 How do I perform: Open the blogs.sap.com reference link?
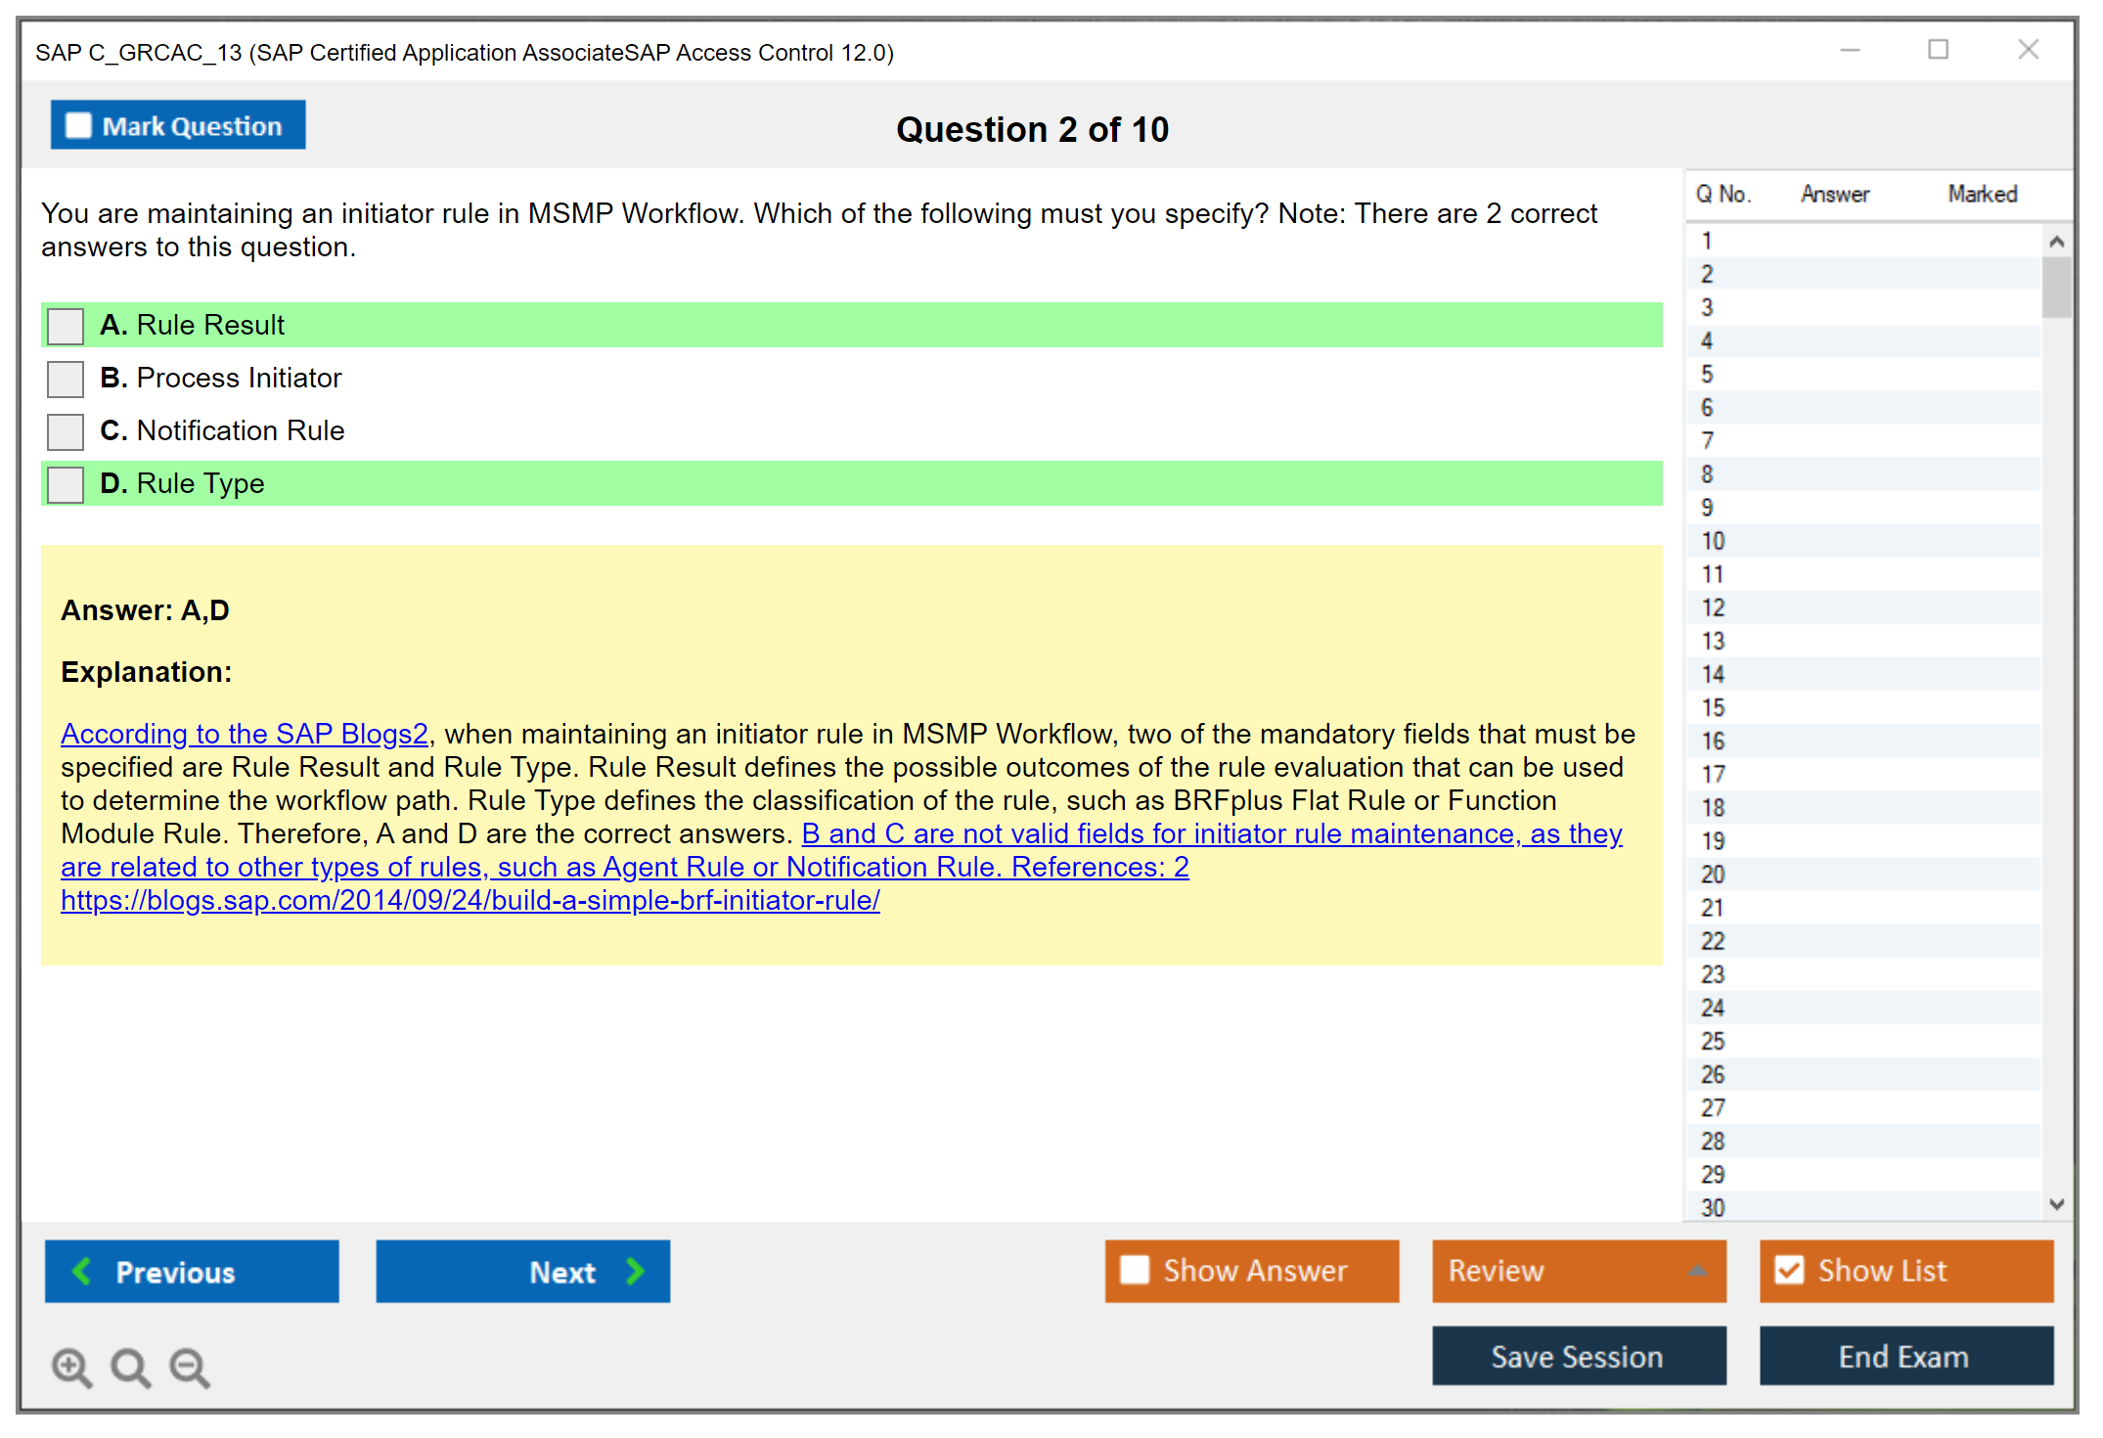click(470, 900)
